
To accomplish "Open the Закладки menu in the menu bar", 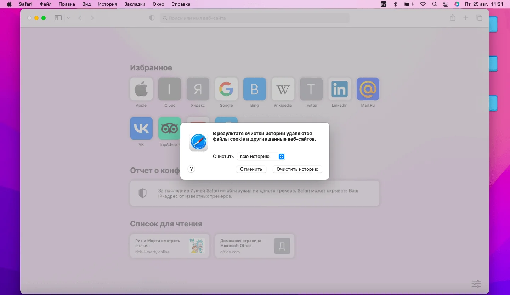I will coord(135,4).
